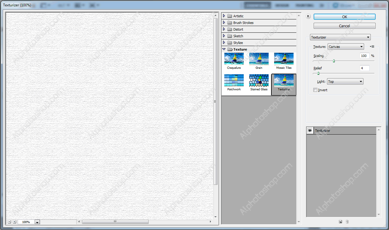Click the open Texture folder icon

pyautogui.click(x=230, y=49)
